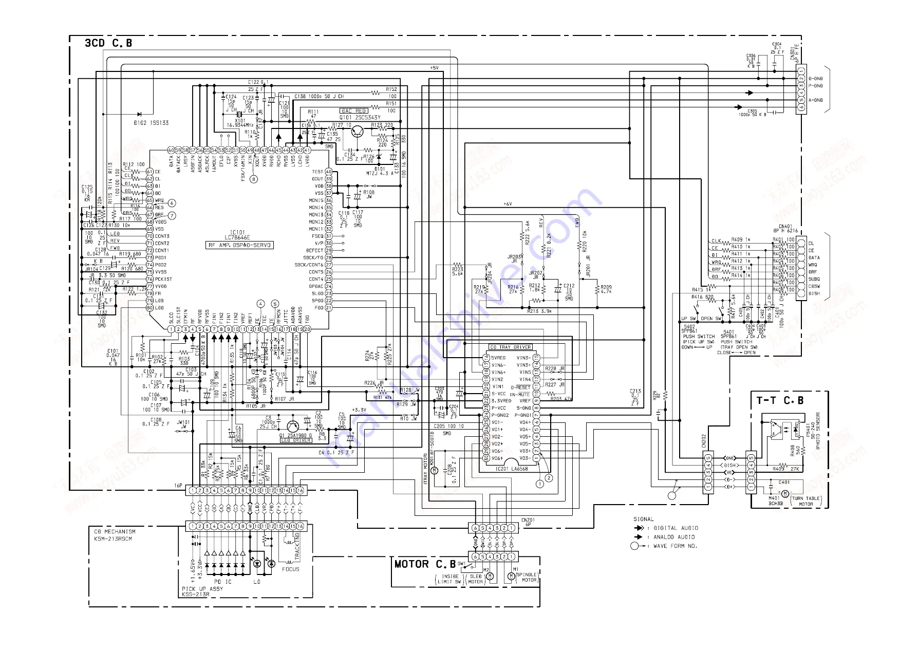Click the "SUBQ" pin label at CN401

pos(814,280)
